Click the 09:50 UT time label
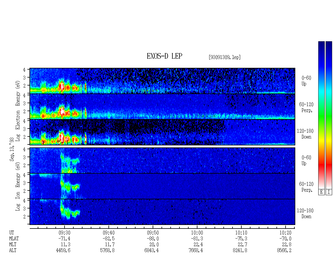Image resolution: width=333 pixels, height=258 pixels. [153, 233]
